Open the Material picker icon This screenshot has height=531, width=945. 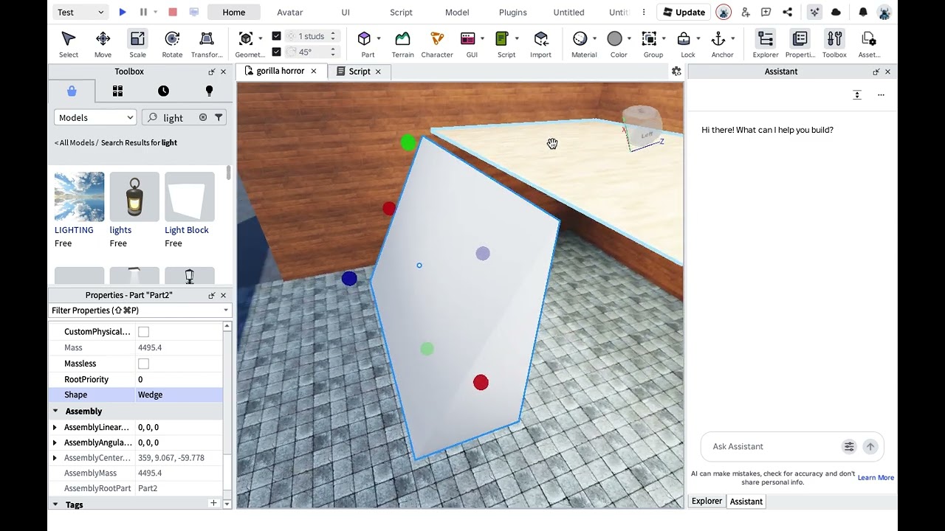(x=580, y=38)
